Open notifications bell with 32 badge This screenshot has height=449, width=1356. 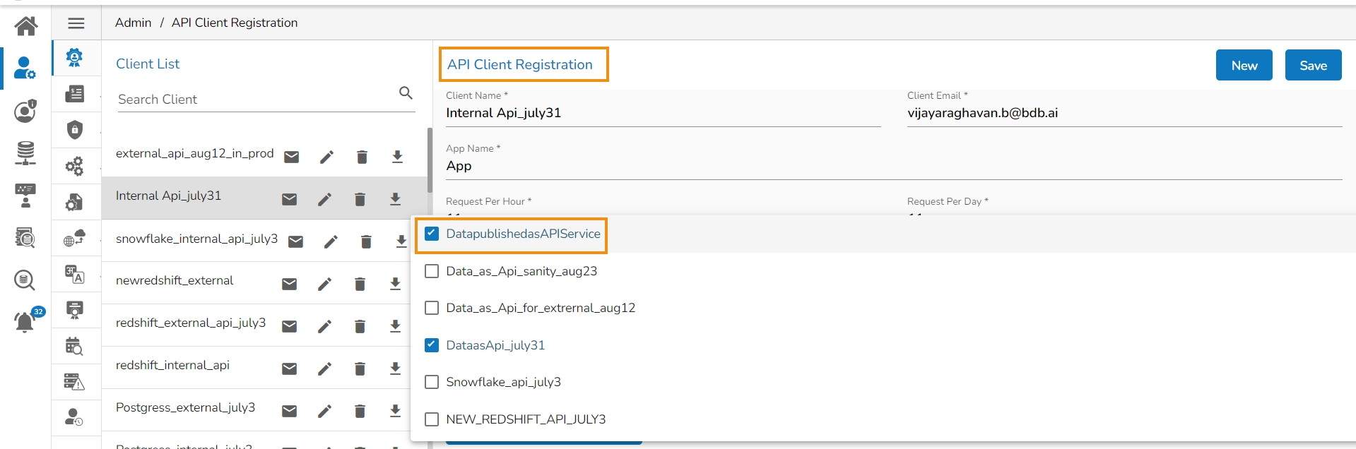25,322
